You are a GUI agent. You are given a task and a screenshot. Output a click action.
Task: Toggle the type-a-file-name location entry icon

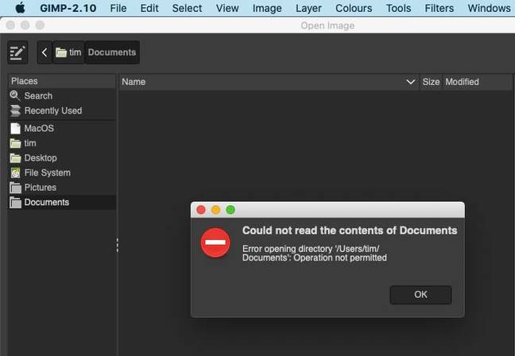tap(17, 52)
